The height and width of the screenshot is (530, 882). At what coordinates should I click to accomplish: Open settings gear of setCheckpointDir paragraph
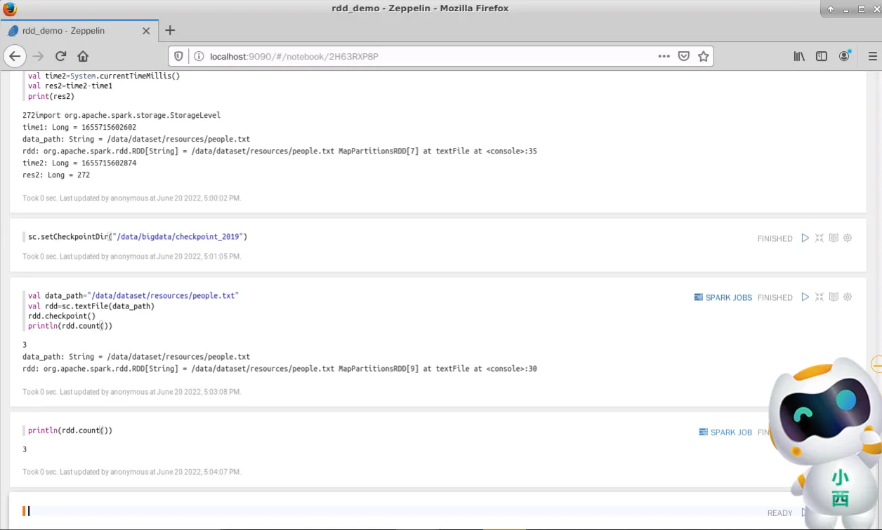point(848,238)
